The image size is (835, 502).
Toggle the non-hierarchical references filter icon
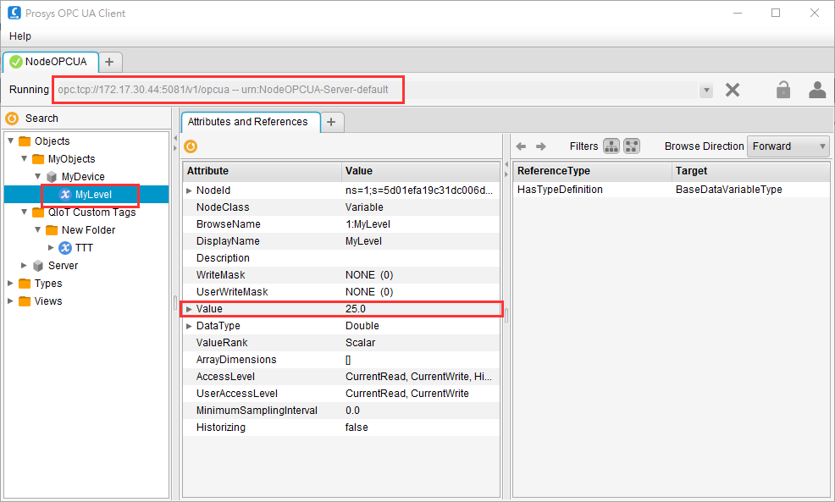[632, 146]
